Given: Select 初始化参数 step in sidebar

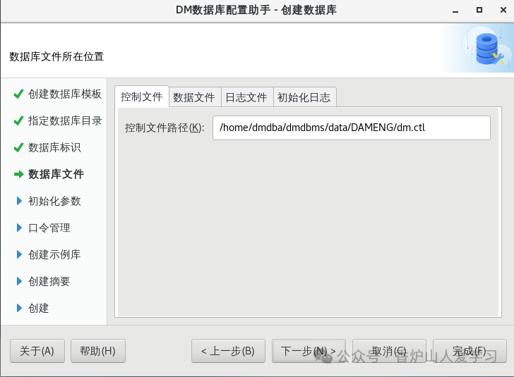Looking at the screenshot, I should point(54,201).
